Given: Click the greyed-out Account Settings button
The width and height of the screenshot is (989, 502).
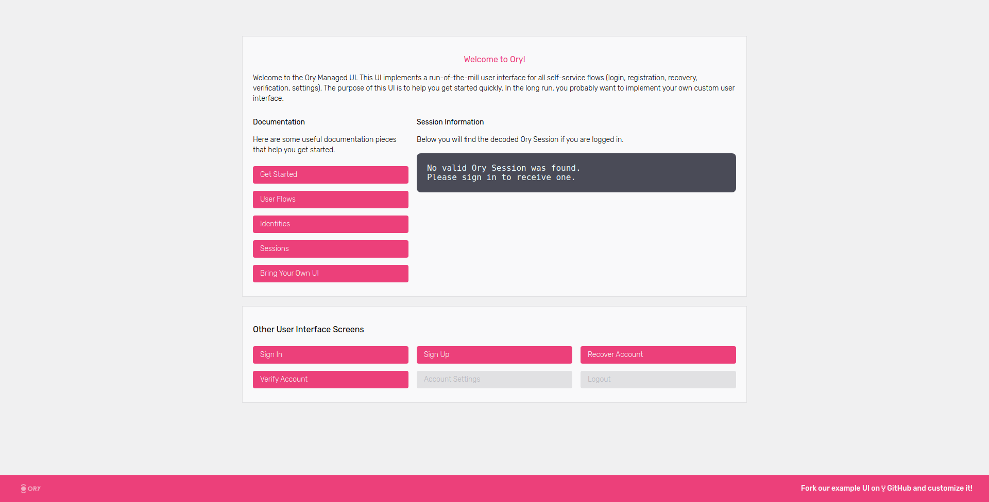Looking at the screenshot, I should point(494,380).
